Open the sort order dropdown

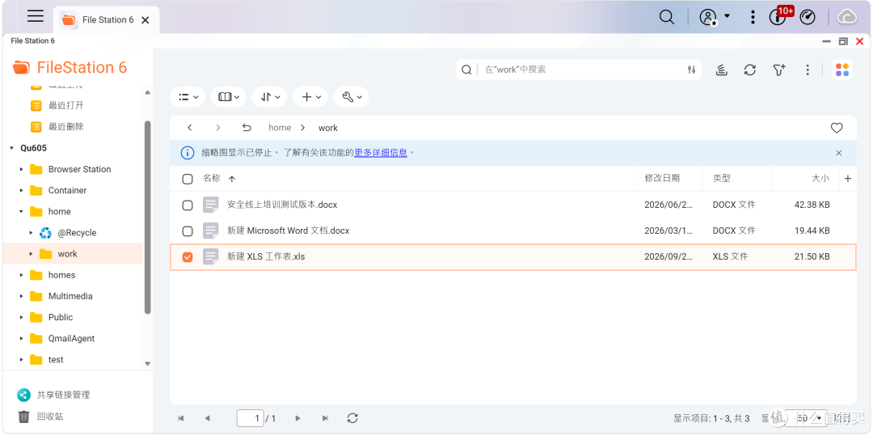click(x=269, y=97)
